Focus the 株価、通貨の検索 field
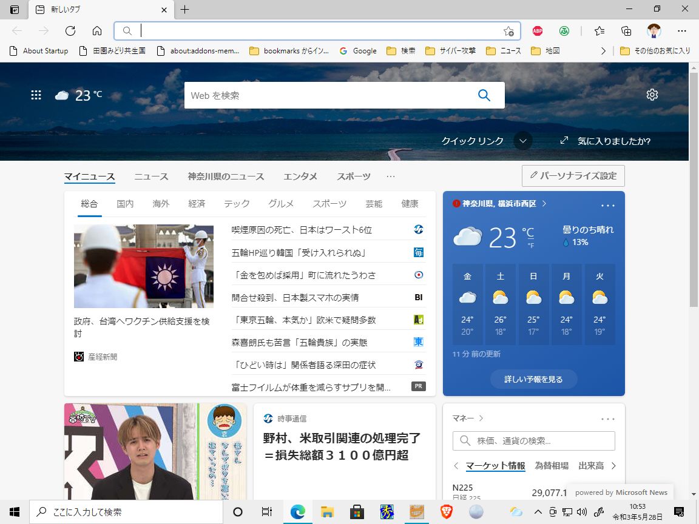The image size is (699, 524). point(533,441)
